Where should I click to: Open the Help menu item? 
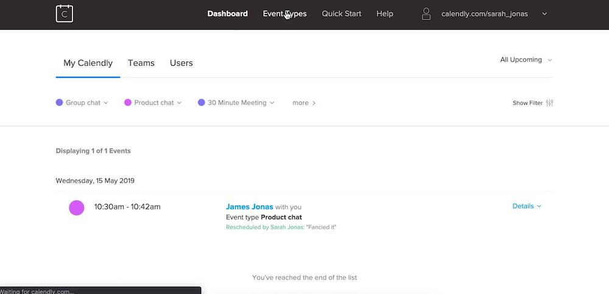pyautogui.click(x=384, y=13)
